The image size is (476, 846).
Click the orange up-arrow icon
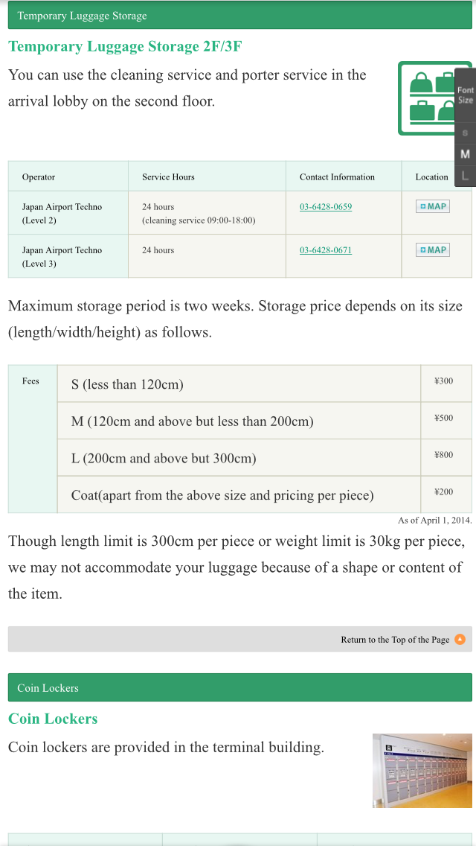460,639
